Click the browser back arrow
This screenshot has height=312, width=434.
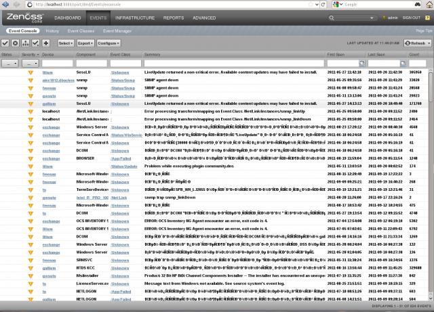coord(5,5)
